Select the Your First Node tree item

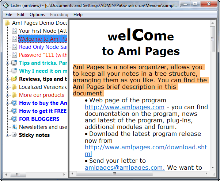click(43, 31)
